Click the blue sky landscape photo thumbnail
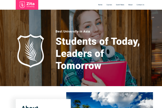This screenshot has height=108, width=162. 110,100
